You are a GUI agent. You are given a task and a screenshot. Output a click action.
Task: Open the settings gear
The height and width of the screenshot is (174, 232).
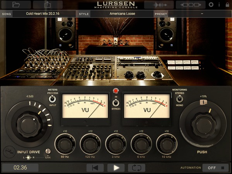211,5
